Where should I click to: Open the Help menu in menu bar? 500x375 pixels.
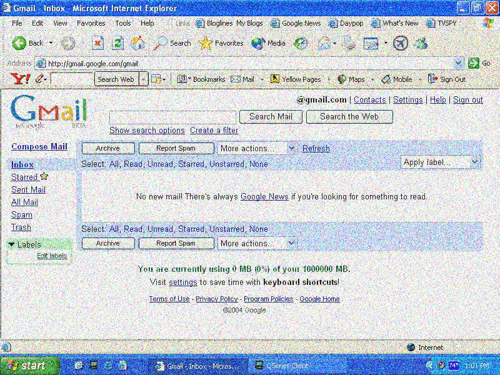tap(147, 23)
